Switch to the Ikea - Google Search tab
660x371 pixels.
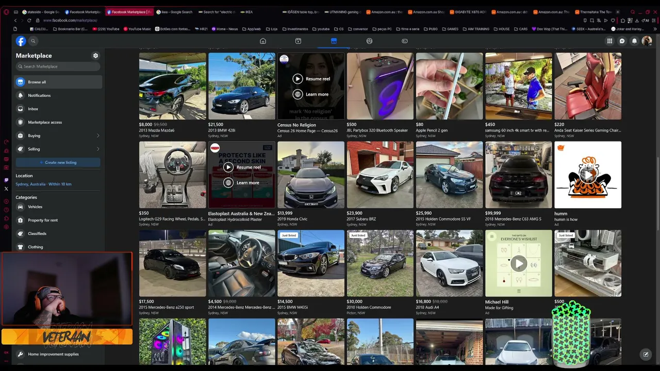point(174,12)
